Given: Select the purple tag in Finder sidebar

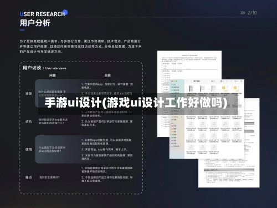Looking at the screenshot, I should pyautogui.click(x=174, y=140).
